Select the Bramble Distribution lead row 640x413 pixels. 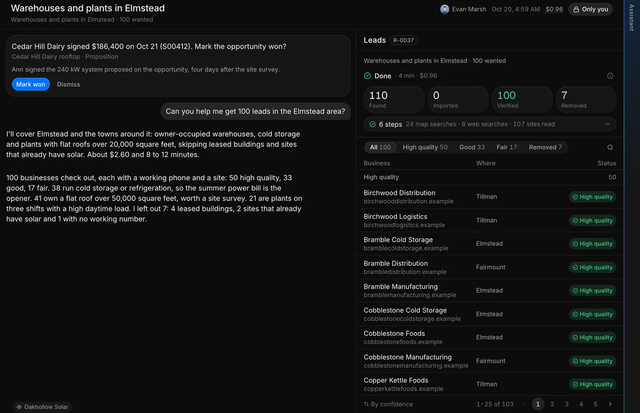tap(490, 267)
